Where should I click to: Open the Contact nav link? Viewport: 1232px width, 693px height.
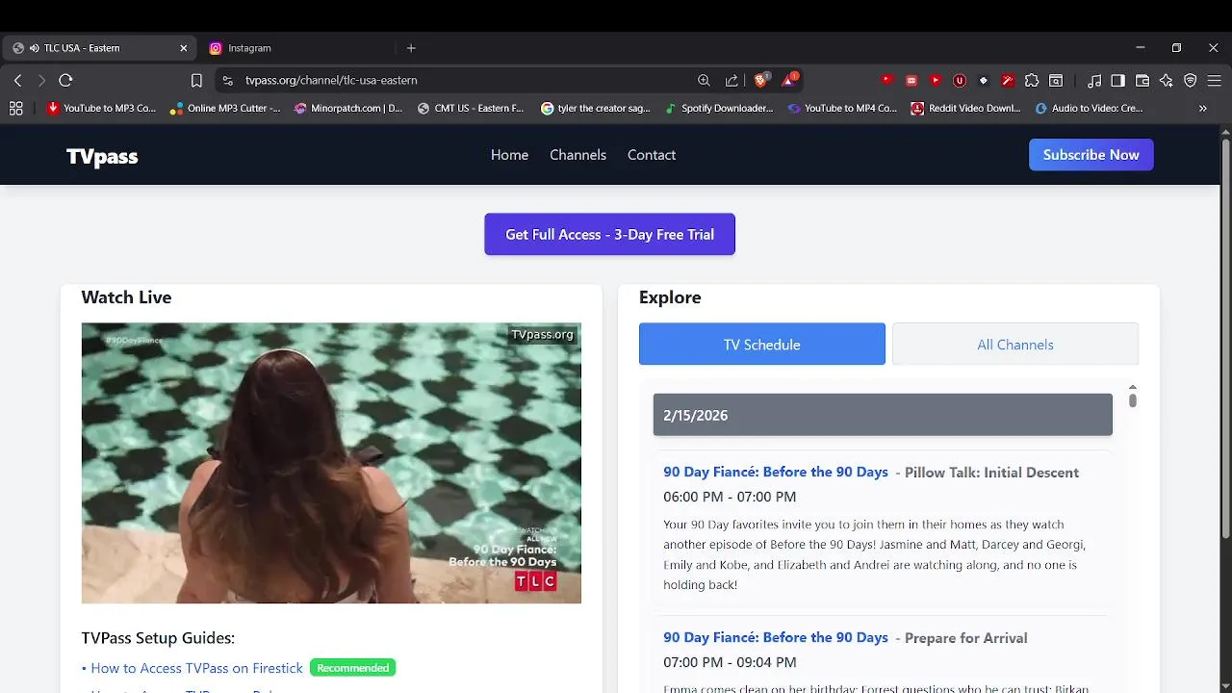point(652,155)
